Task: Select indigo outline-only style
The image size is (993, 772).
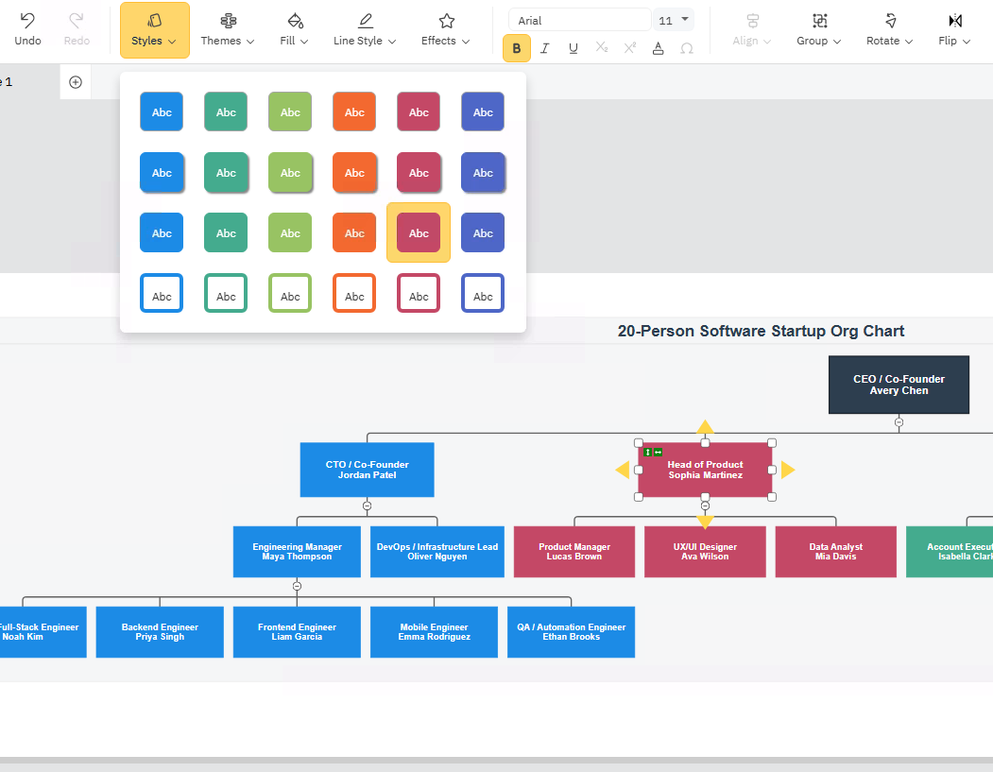Action: tap(483, 293)
